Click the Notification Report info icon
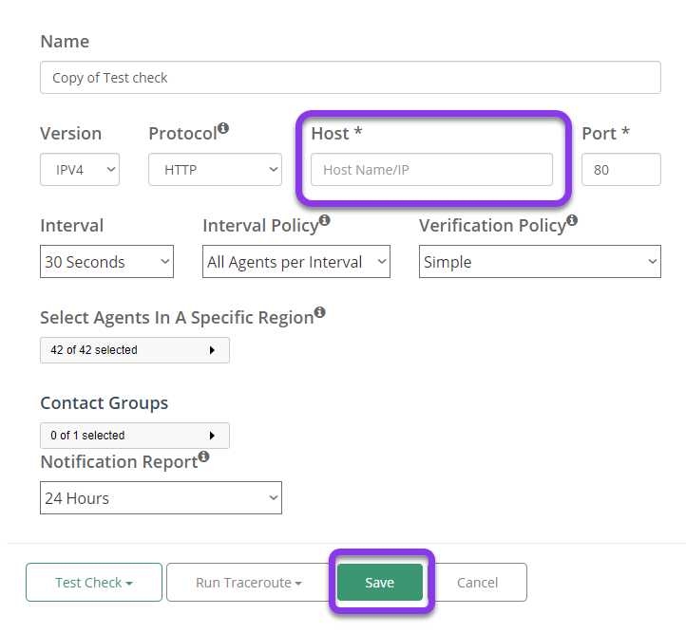Viewport: 686px width, 633px height. [204, 456]
